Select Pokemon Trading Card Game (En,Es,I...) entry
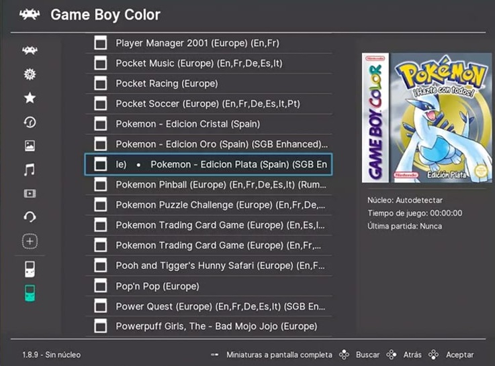 coord(209,225)
